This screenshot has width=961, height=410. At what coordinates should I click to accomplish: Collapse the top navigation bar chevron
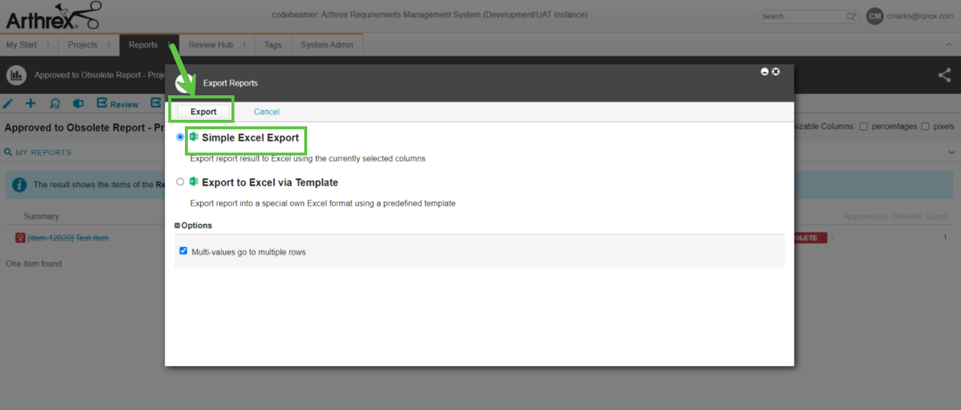coord(948,45)
